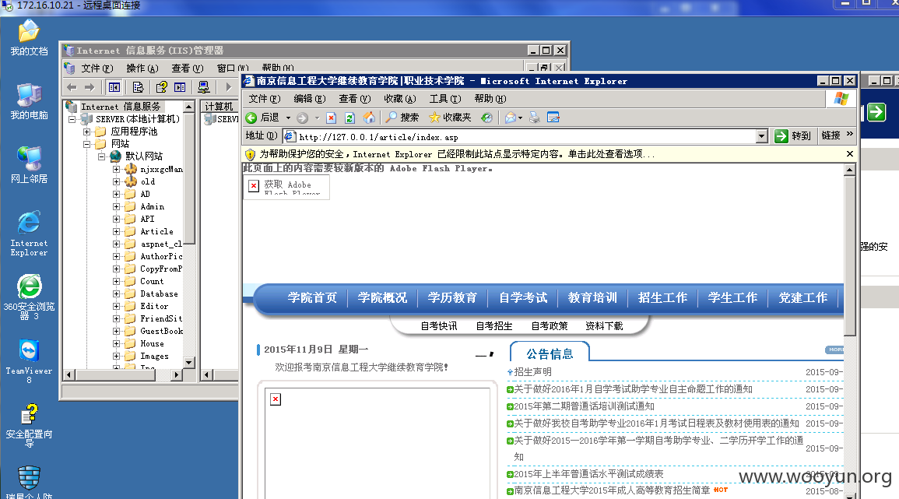Screen dimensions: 899x499
Task: Open the 招生工作 navigation link
Action: pos(663,297)
